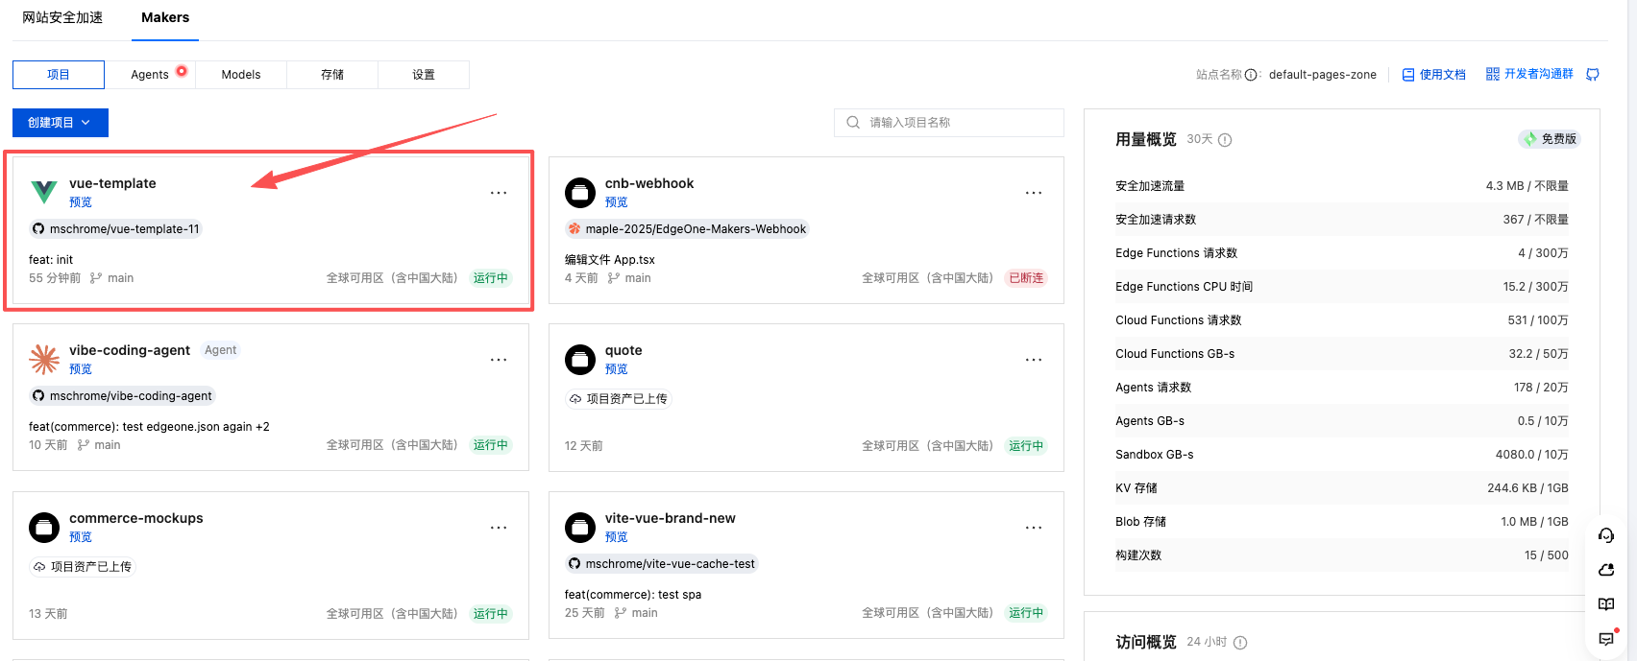
Task: Open more options for vite-vue-brand-new
Action: [x=1034, y=528]
